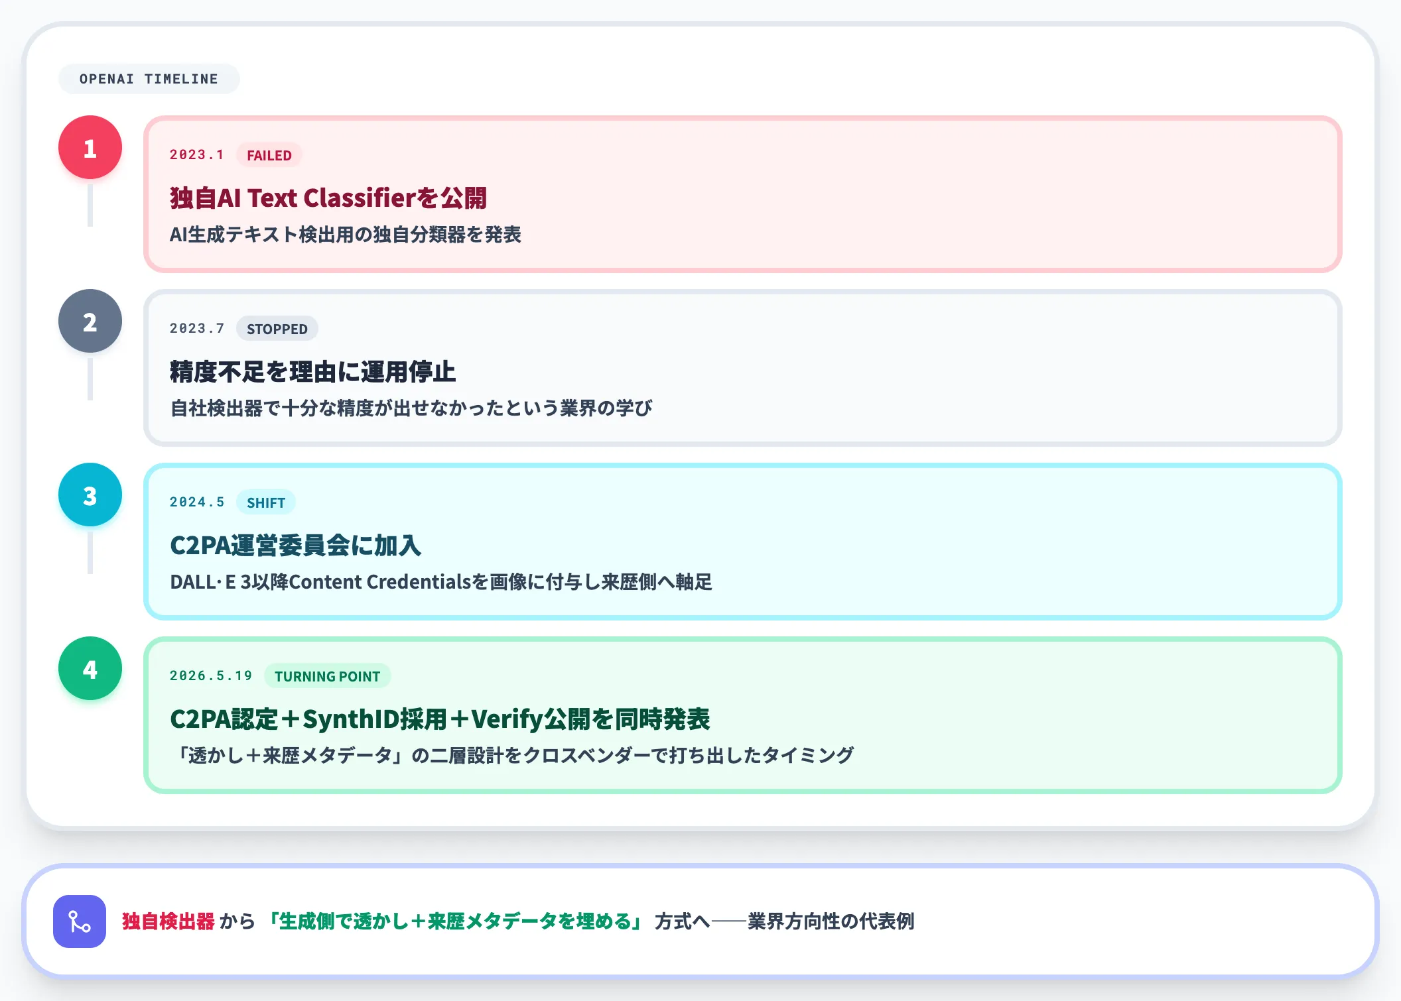
Task: Select timeline step circle number 2
Action: 90,321
